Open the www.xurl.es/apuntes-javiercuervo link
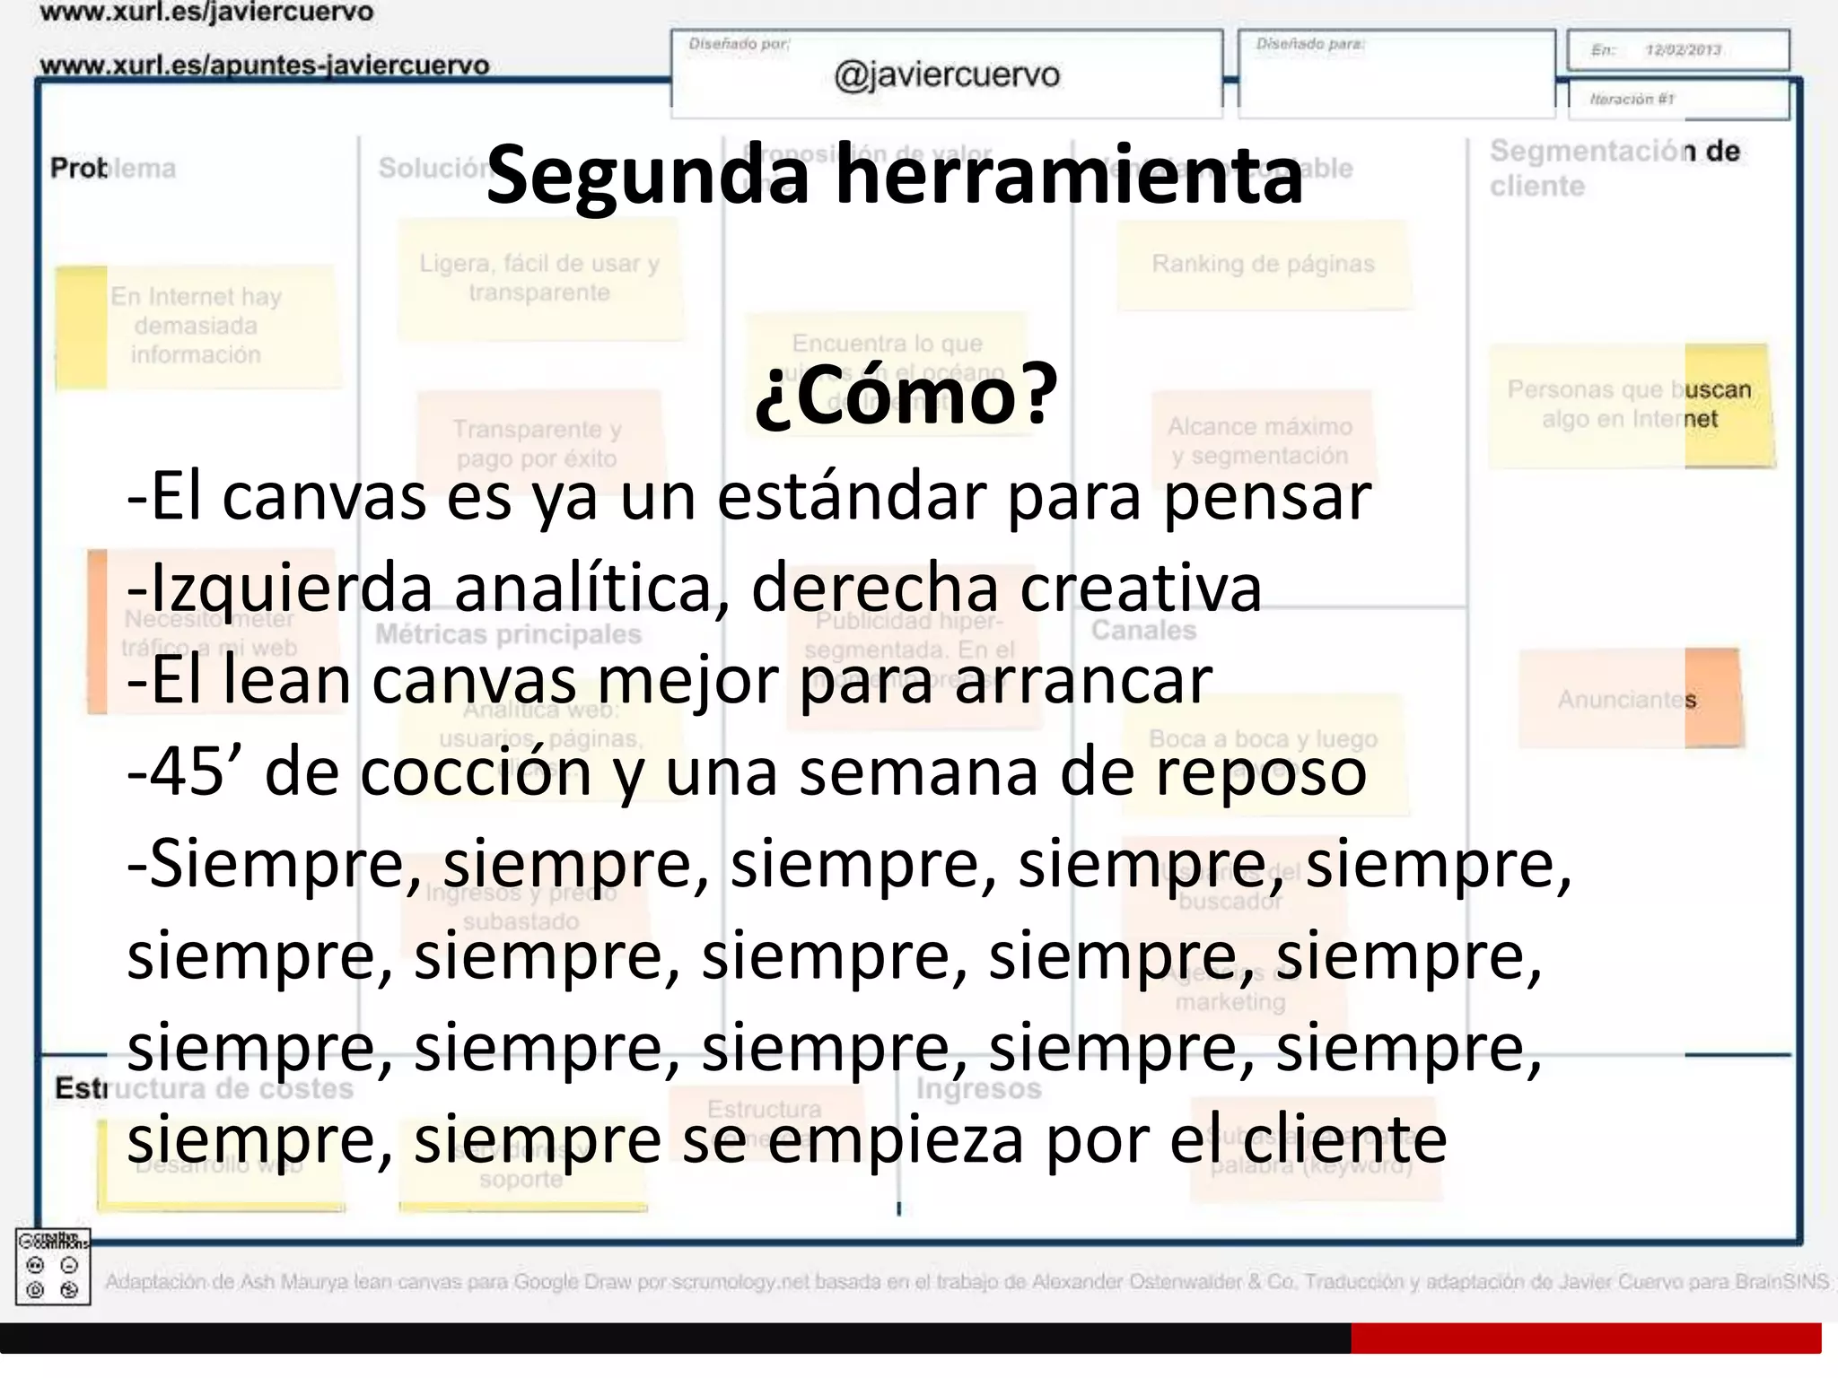 point(265,65)
